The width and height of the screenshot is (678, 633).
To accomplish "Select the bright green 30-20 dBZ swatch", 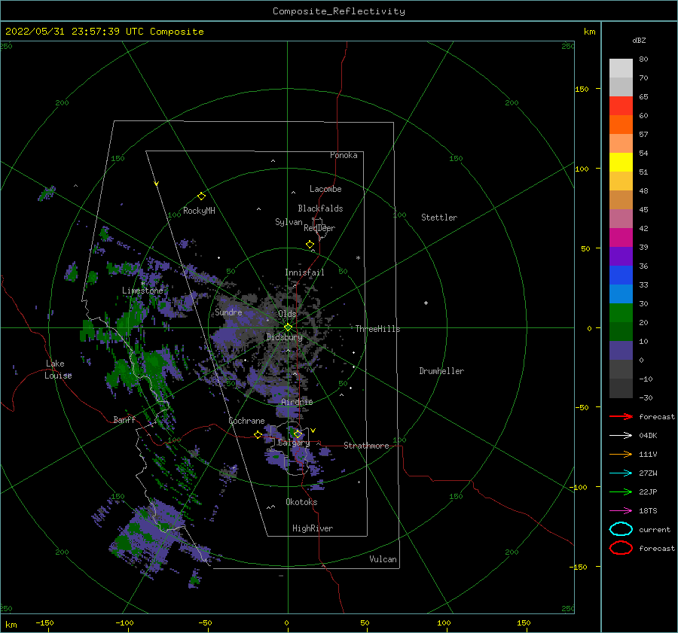I will coord(621,313).
